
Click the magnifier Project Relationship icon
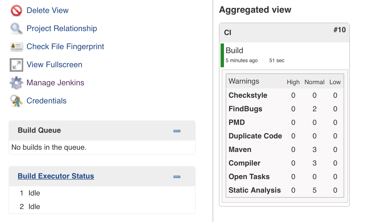point(16,29)
